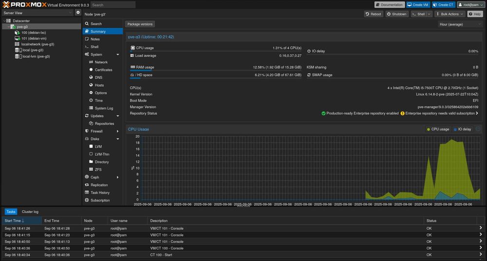Expand the Firewall submenu arrow
Viewport: 487px width, 261px height.
click(x=118, y=131)
